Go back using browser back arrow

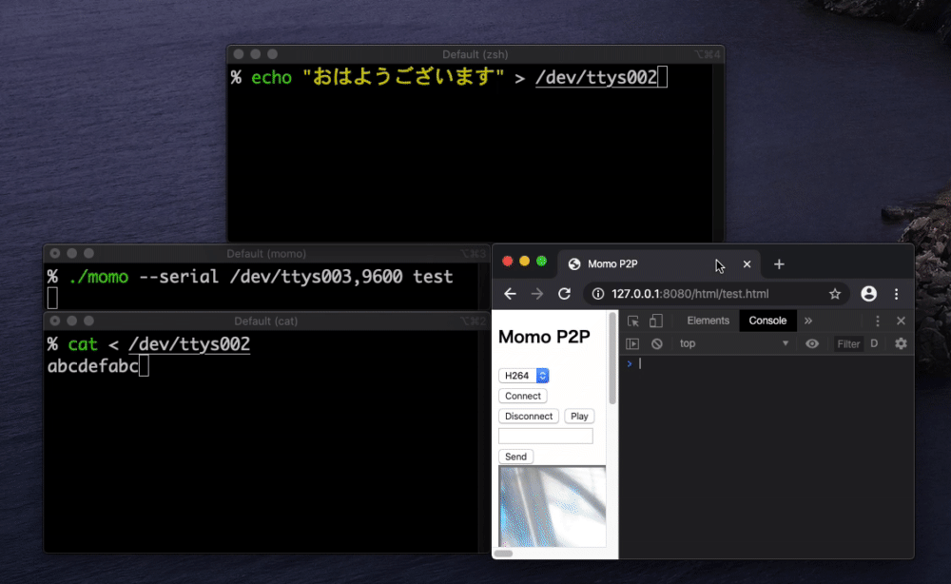[x=510, y=294]
